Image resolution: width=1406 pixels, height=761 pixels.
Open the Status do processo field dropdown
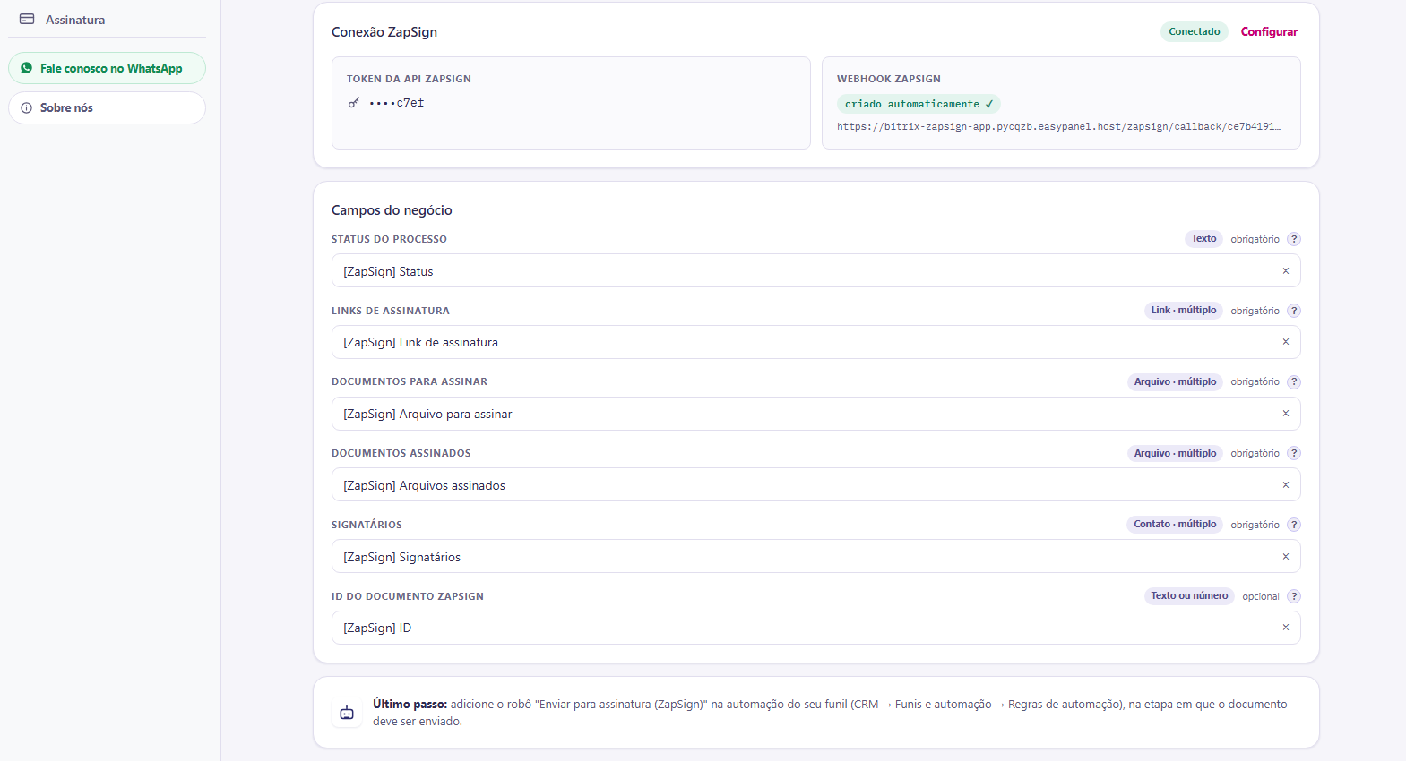point(815,270)
